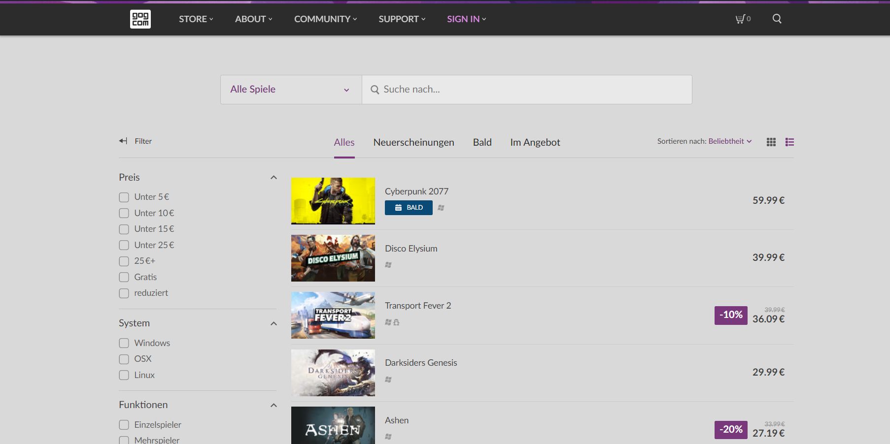The image size is (890, 444).
Task: Open the Darksiders Genesis title link
Action: 421,363
